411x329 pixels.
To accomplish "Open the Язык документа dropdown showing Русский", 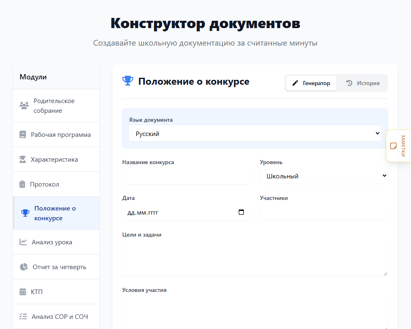I will click(x=255, y=134).
